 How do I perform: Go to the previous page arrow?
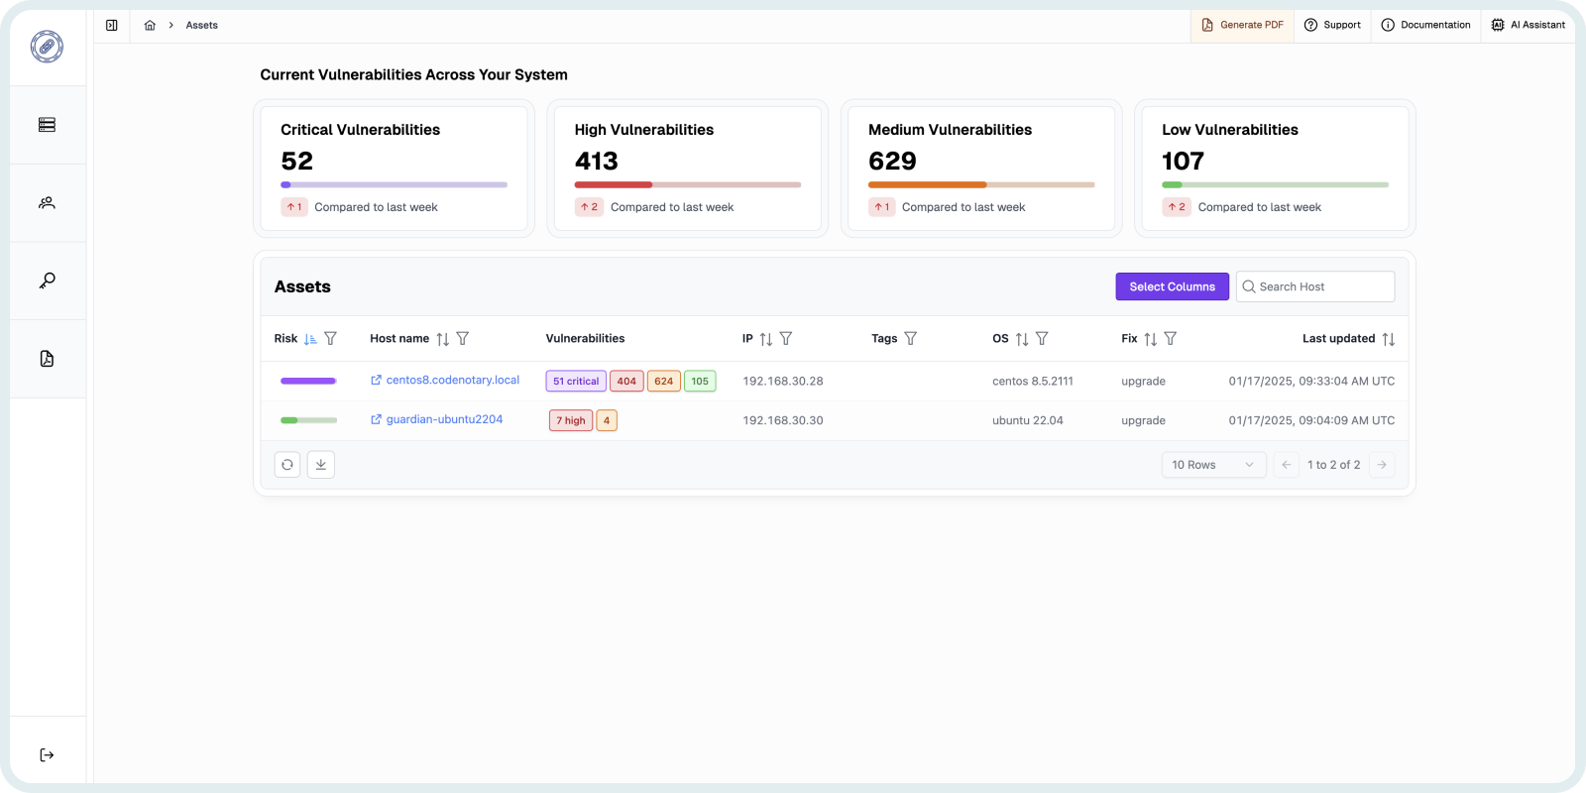pyautogui.click(x=1287, y=465)
